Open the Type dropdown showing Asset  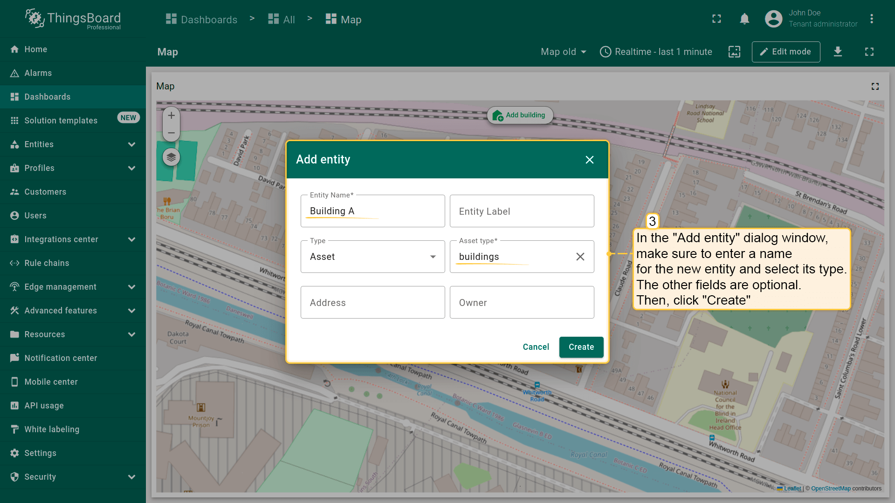tap(372, 257)
